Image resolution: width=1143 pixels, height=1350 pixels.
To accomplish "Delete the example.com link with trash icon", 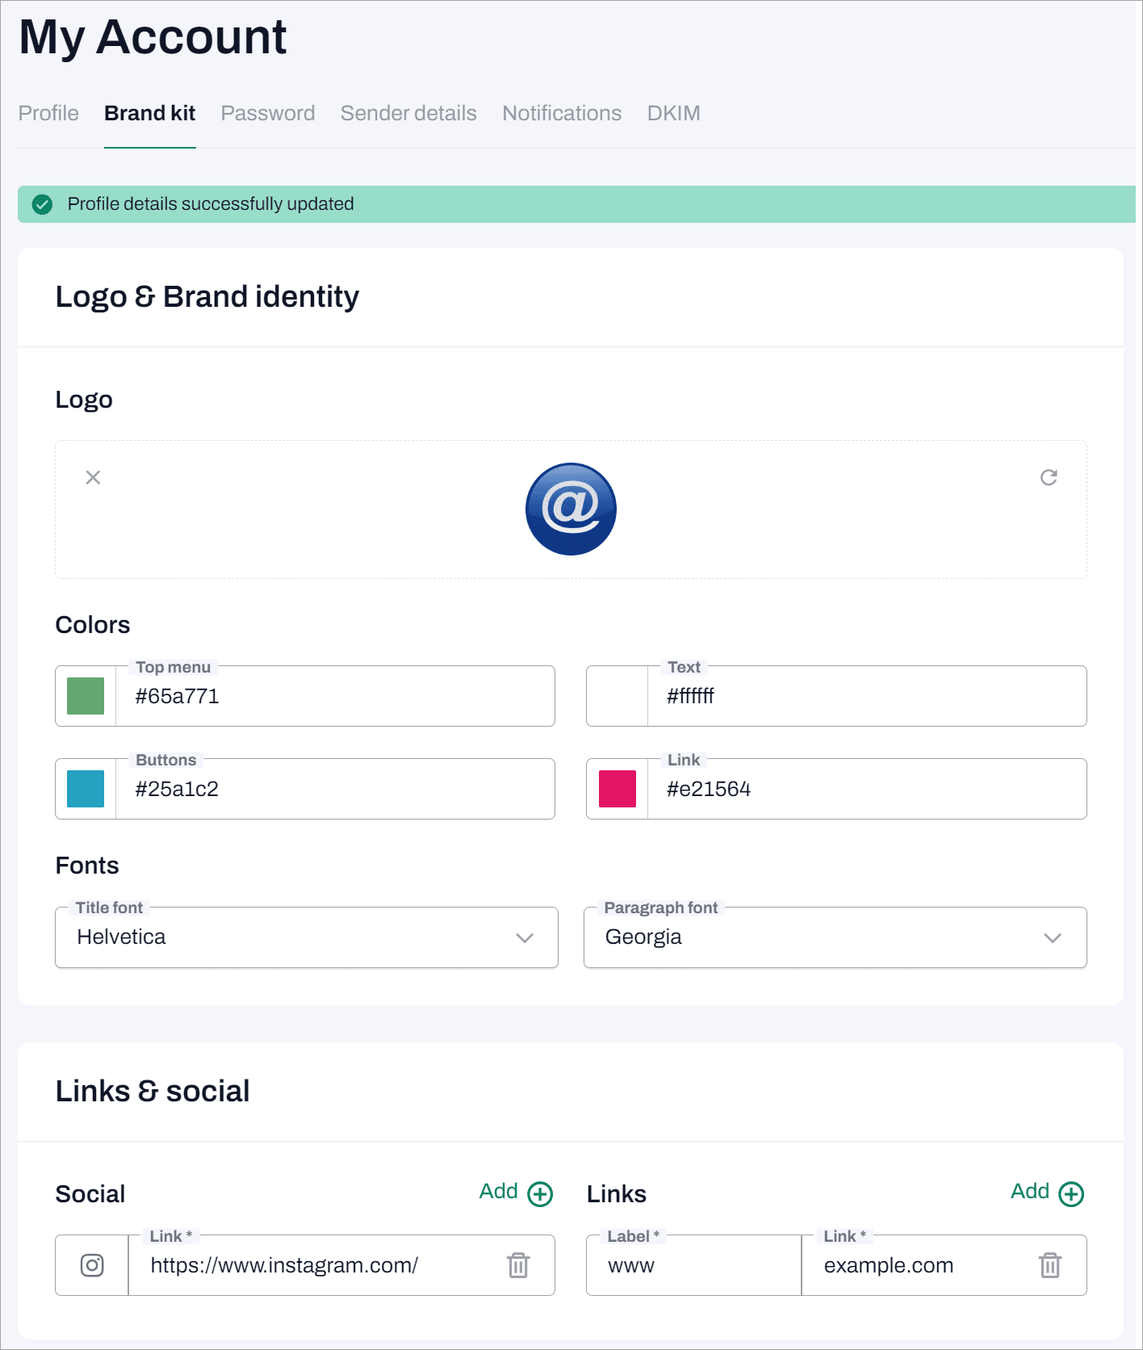I will tap(1049, 1265).
